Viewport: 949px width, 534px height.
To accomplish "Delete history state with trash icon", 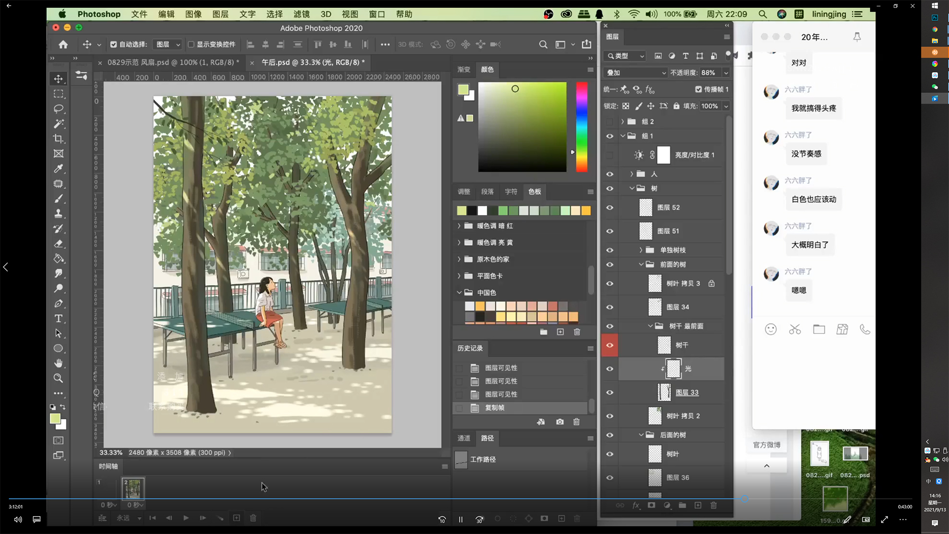I will click(576, 422).
